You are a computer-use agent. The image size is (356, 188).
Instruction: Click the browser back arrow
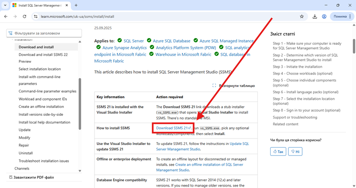coord(6,16)
